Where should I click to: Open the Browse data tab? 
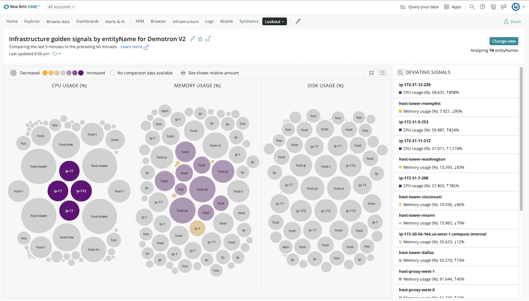click(x=58, y=21)
